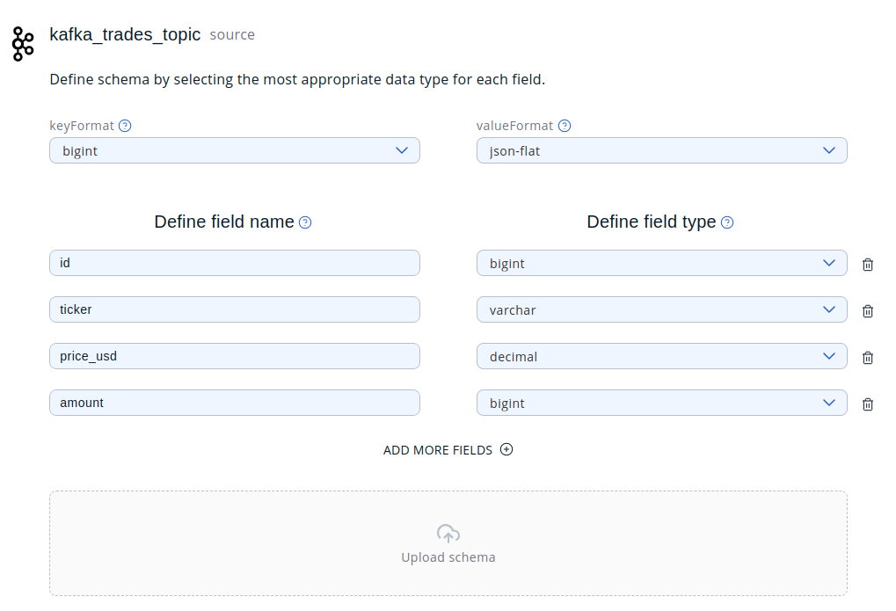Click the Kafka logo icon
896x611 pixels.
pyautogui.click(x=22, y=43)
